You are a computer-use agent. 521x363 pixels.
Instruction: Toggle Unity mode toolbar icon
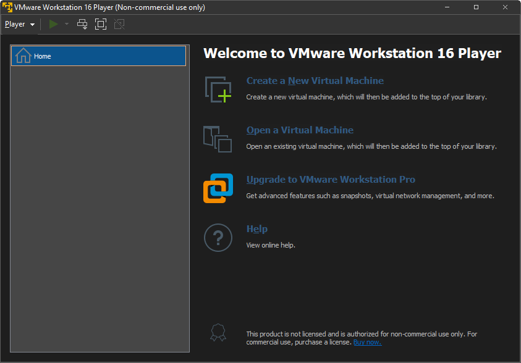tap(119, 24)
